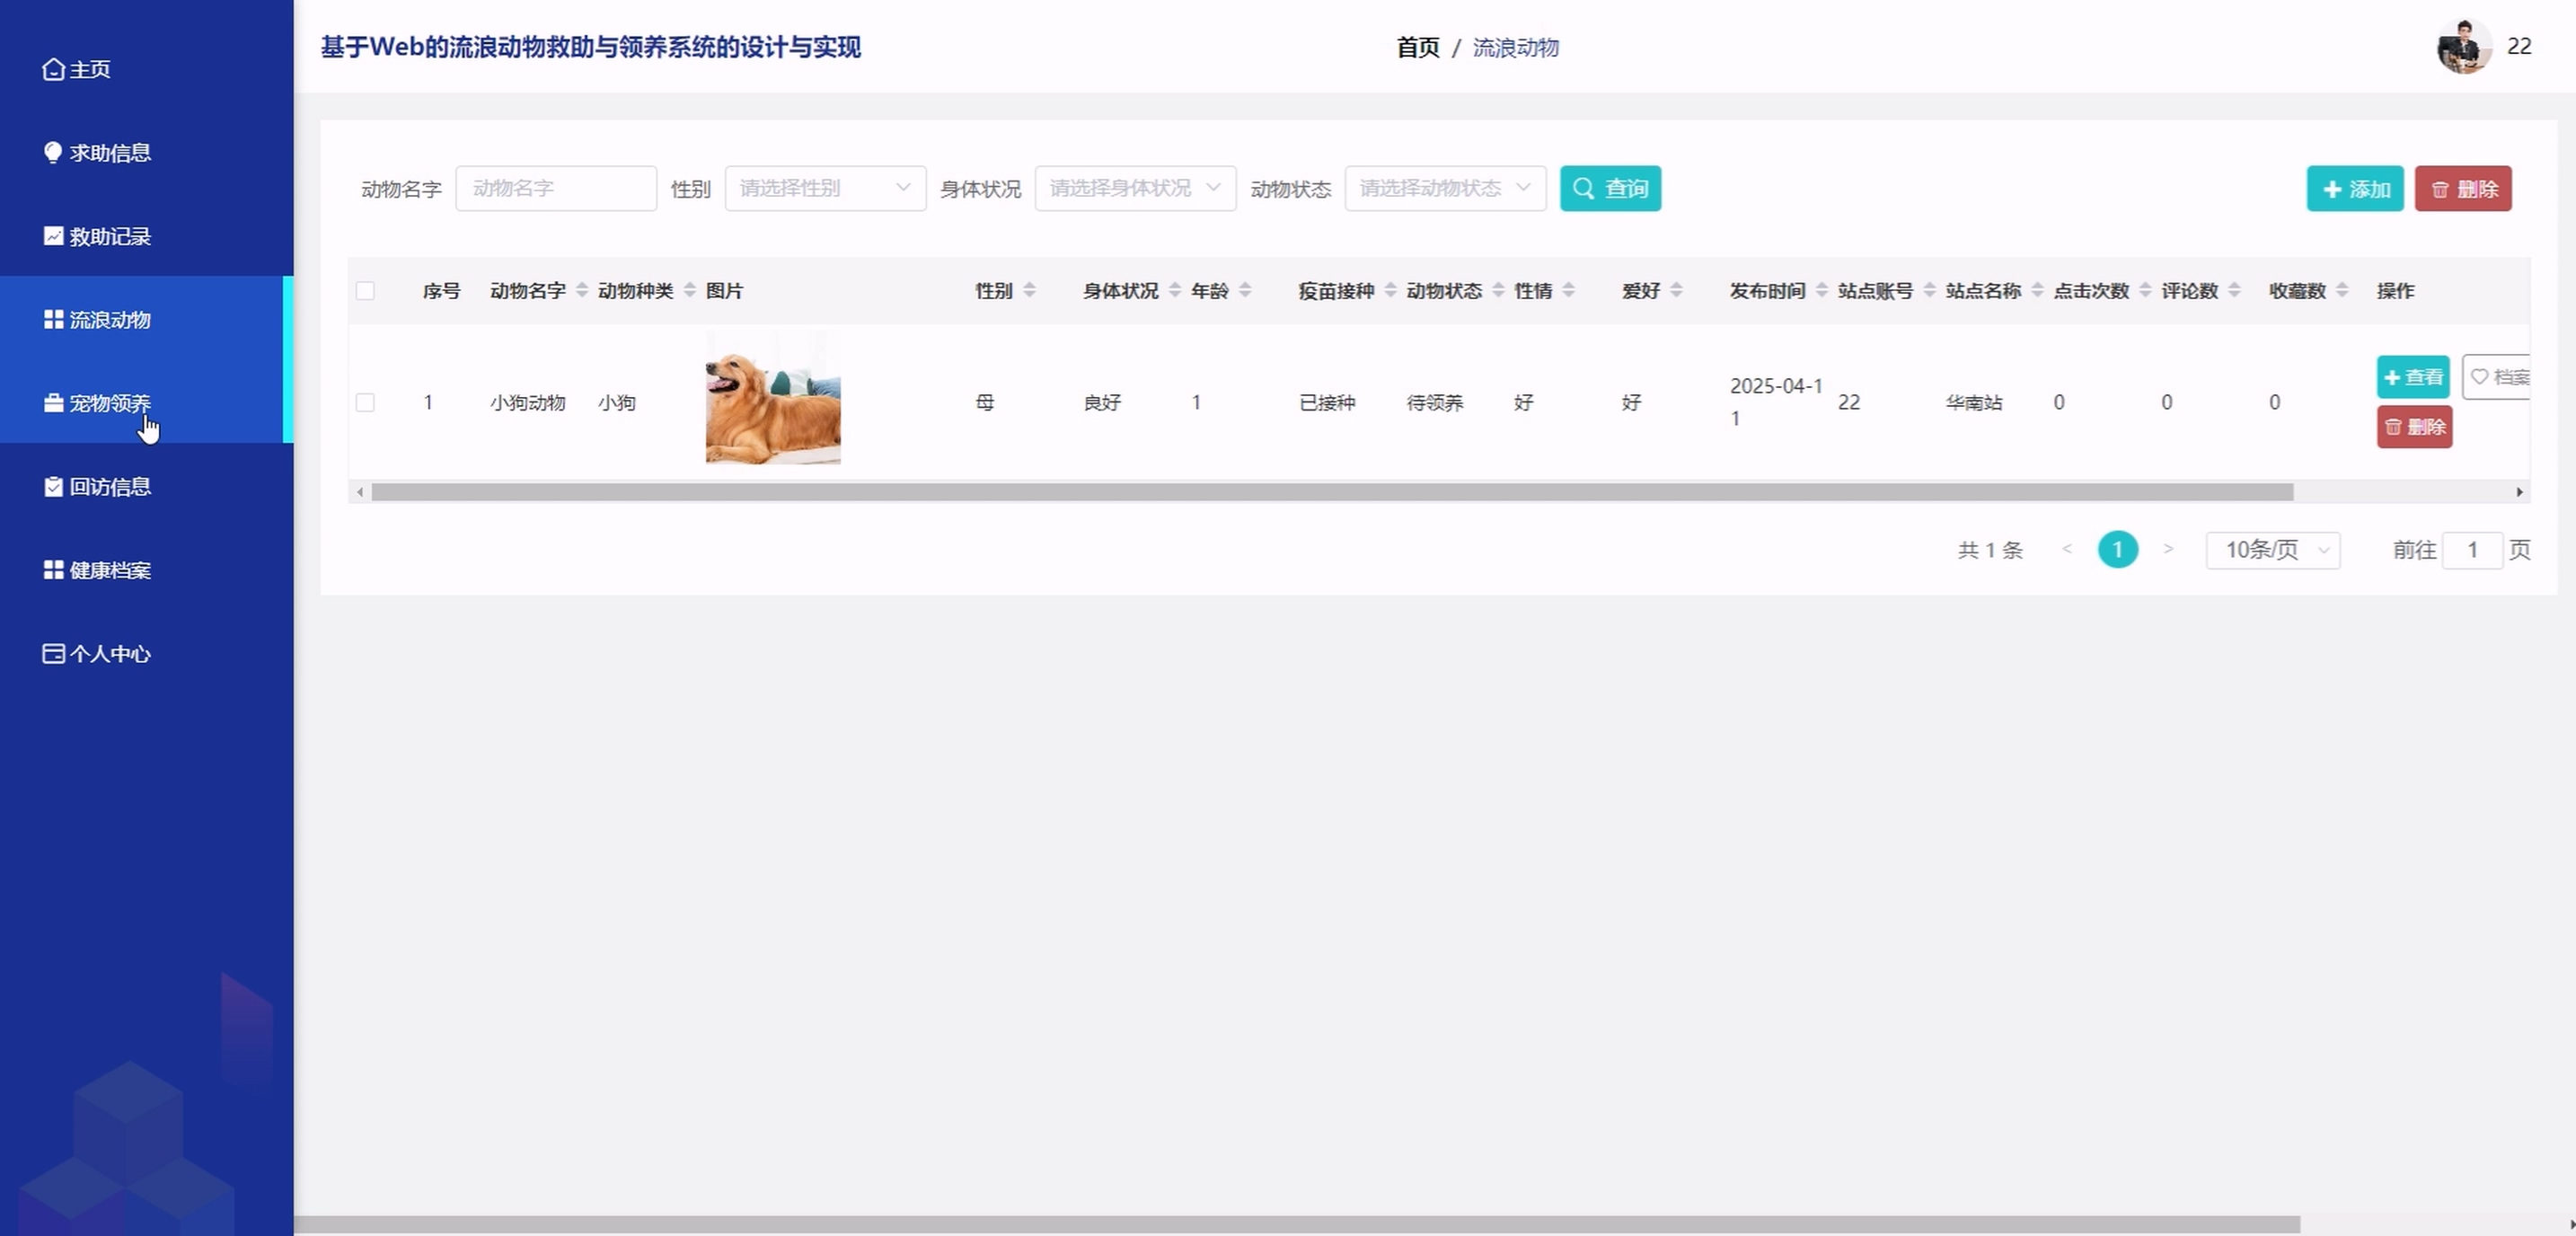Select 流浪动物 in the sidebar menu

110,320
